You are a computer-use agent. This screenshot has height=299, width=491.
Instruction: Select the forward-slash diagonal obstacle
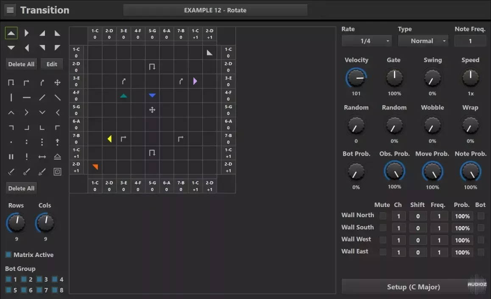click(42, 98)
